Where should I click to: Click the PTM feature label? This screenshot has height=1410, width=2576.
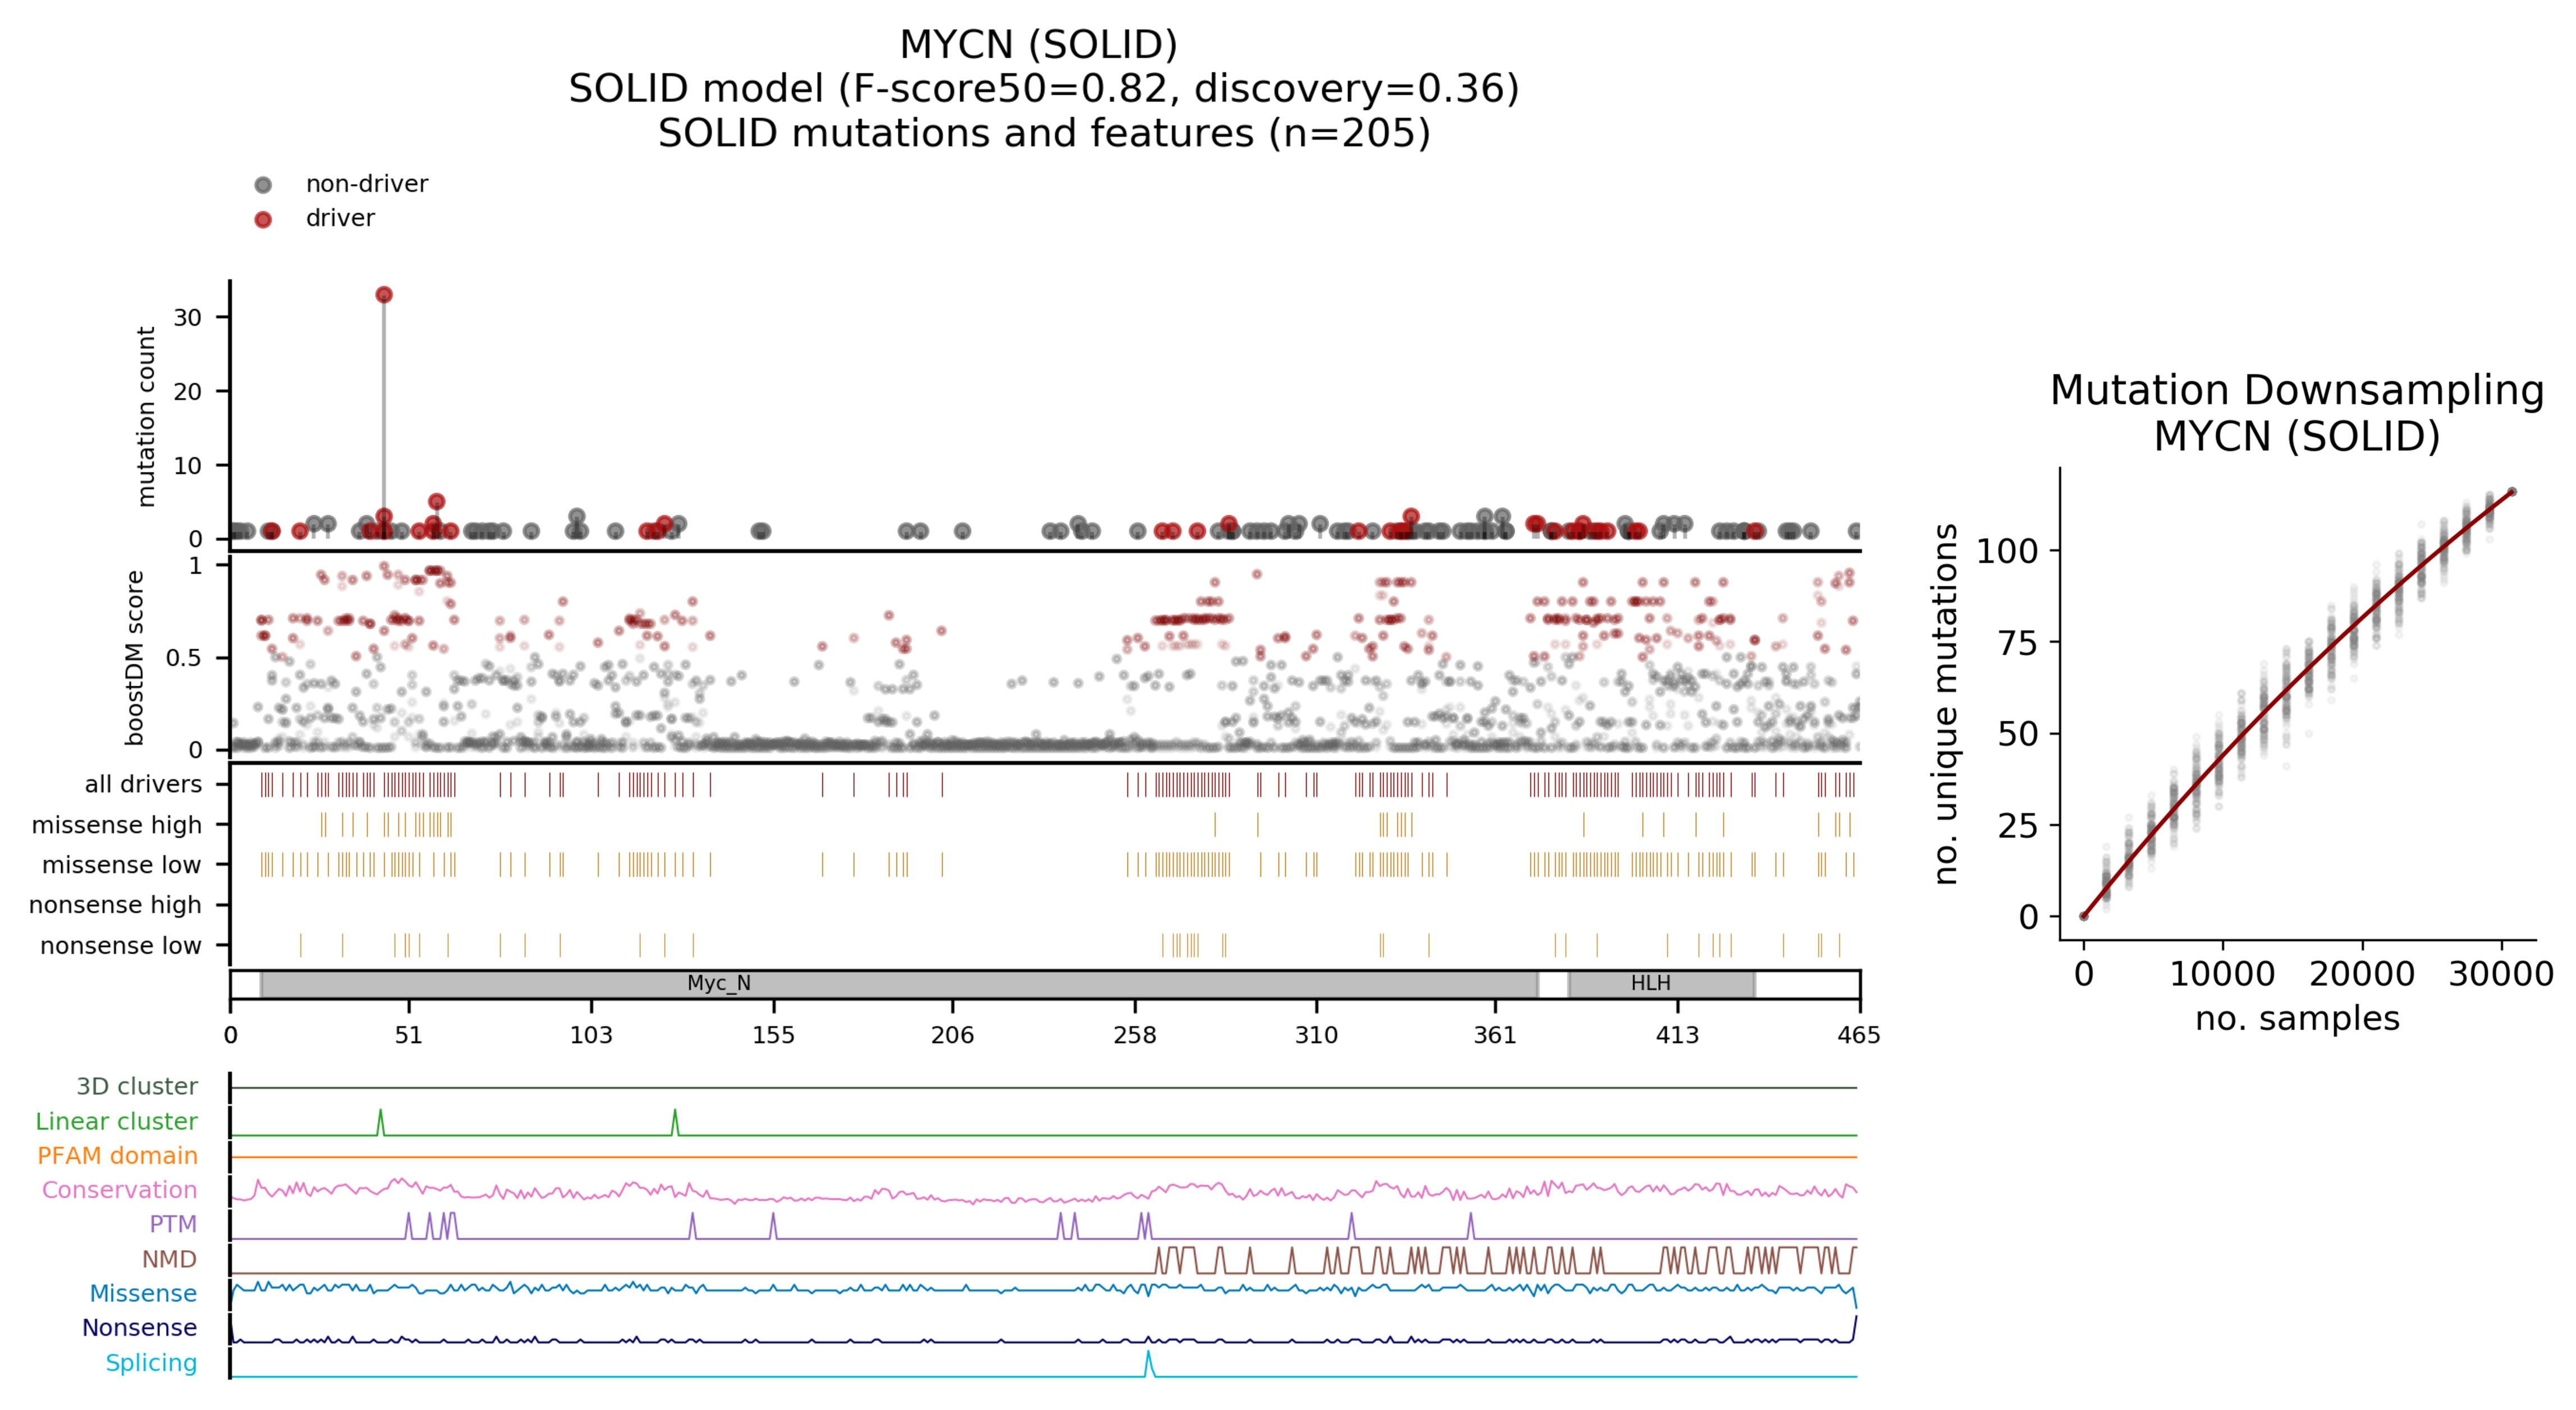(173, 1224)
